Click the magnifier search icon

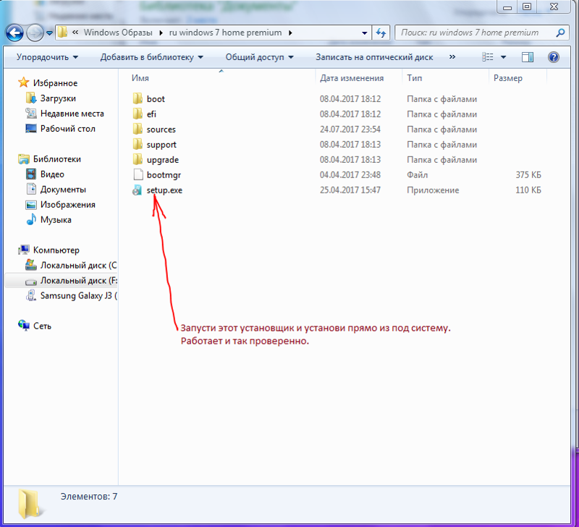[560, 33]
